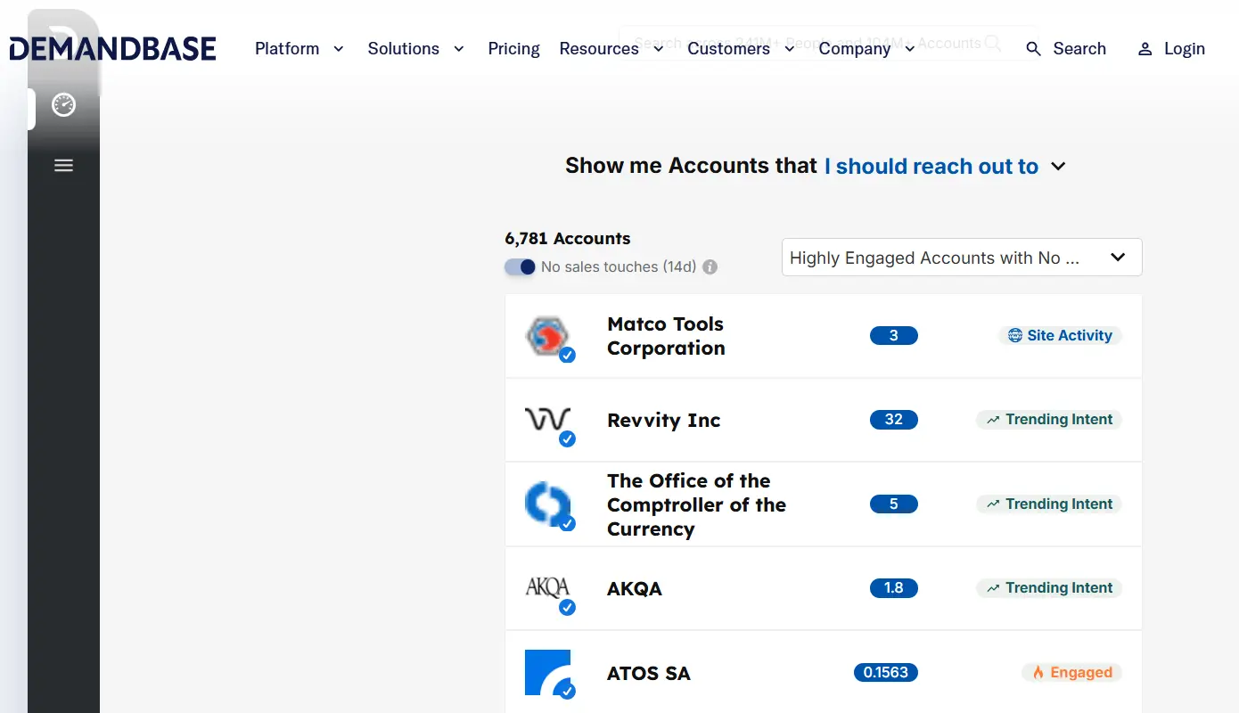
Task: Open the Search icon in the navbar
Action: point(1033,49)
